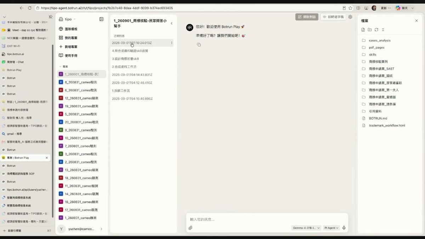Viewport: 425px width, 239px height.
Task: Expand the 商標核駁案例 folder
Action: pos(378,62)
